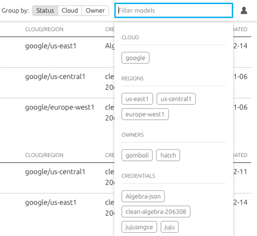Open the first google/us-east1 model row
Image resolution: width=257 pixels, height=236 pixels.
point(51,46)
